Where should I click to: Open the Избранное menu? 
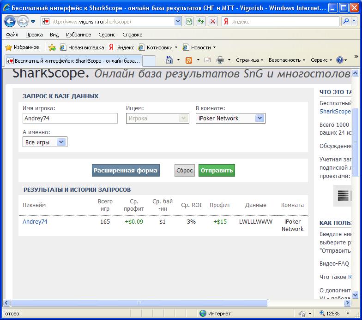coord(78,35)
